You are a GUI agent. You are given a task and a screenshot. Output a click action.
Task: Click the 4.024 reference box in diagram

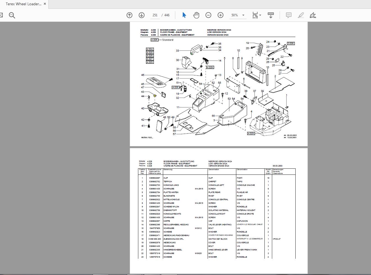150,49
